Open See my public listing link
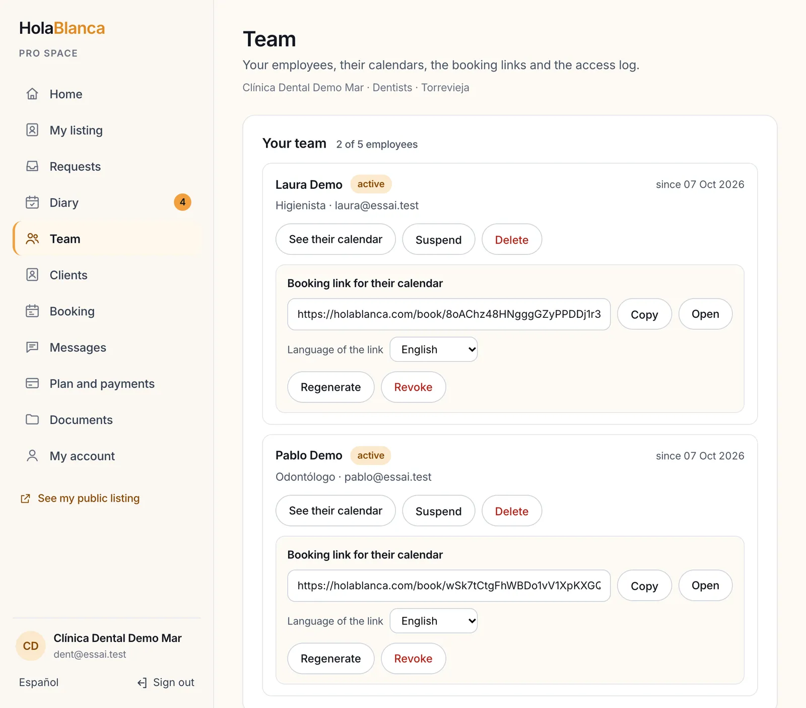 coord(80,499)
